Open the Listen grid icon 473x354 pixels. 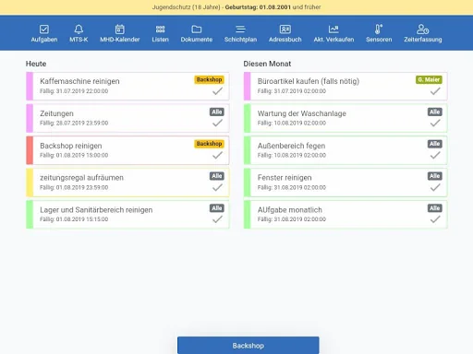[160, 29]
